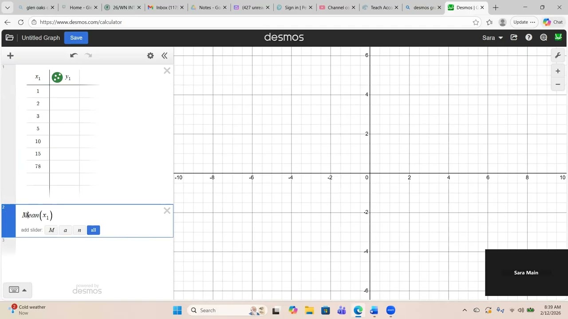
Task: Show hidden system tray icons
Action: [x=465, y=310]
